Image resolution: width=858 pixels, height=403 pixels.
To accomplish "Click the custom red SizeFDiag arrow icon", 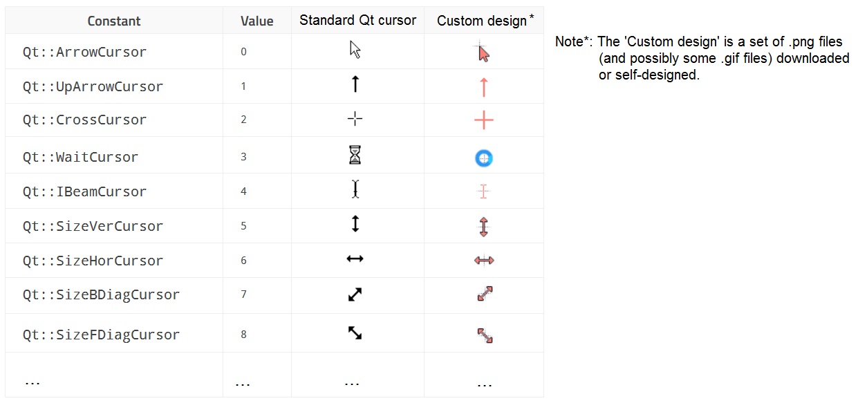I will point(485,336).
